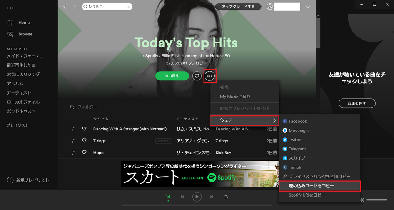Sort by アーティスト column header

coord(187,119)
